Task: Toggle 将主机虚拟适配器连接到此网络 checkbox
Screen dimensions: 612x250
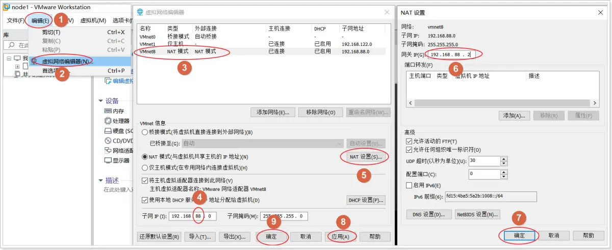Action: click(x=145, y=180)
